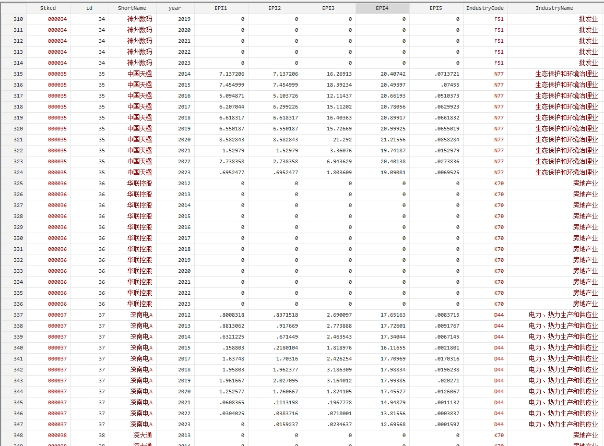Image resolution: width=604 pixels, height=446 pixels.
Task: Click EPI4 value 20.78056 in row 318
Action: 393,106
